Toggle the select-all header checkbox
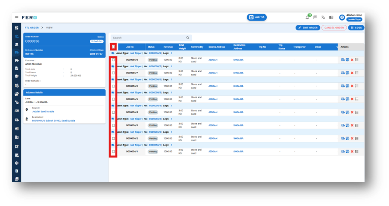Screen dimensions: 389x206 113,47
